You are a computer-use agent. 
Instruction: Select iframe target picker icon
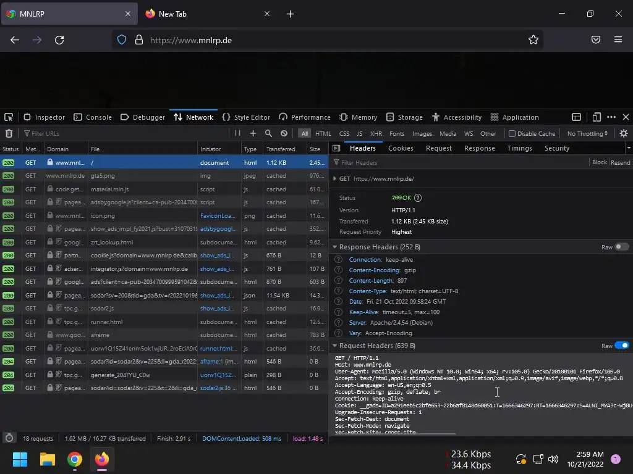tap(577, 117)
